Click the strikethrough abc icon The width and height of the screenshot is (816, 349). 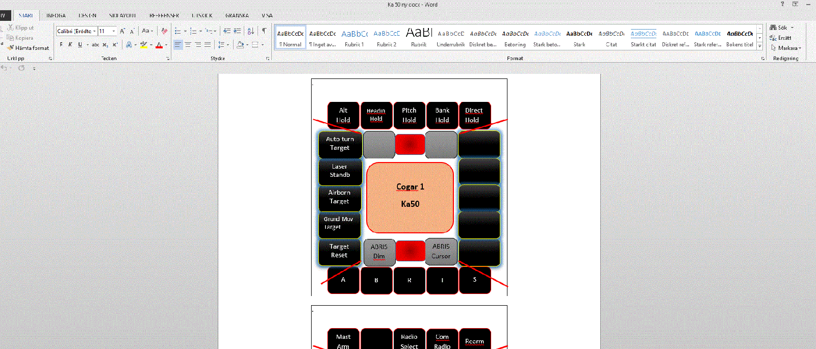[x=95, y=45]
